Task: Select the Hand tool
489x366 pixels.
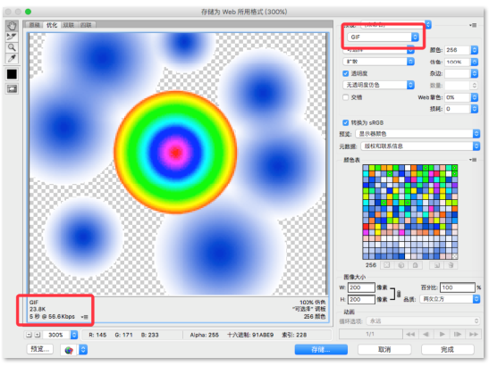Action: 12,26
